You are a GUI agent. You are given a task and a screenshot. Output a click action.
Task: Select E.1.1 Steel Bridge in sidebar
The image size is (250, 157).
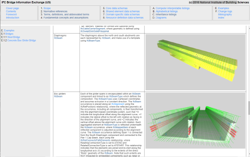pos(14,37)
